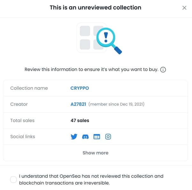This screenshot has width=192, height=190.
Task: Click the info icon beside review text
Action: tap(163, 70)
